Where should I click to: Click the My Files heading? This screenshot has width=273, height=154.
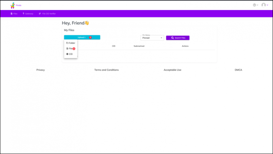(x=69, y=30)
